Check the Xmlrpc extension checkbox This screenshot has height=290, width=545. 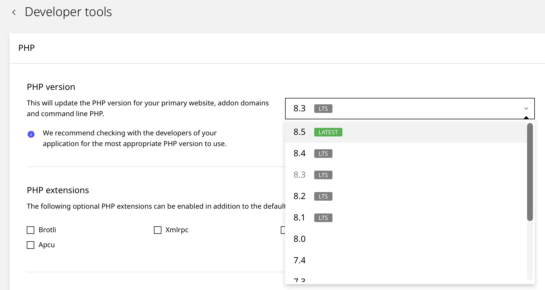pos(157,230)
